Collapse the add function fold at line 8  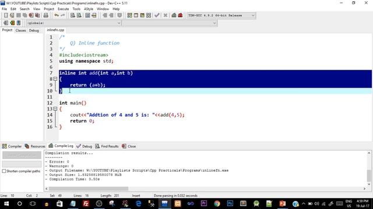[55, 79]
